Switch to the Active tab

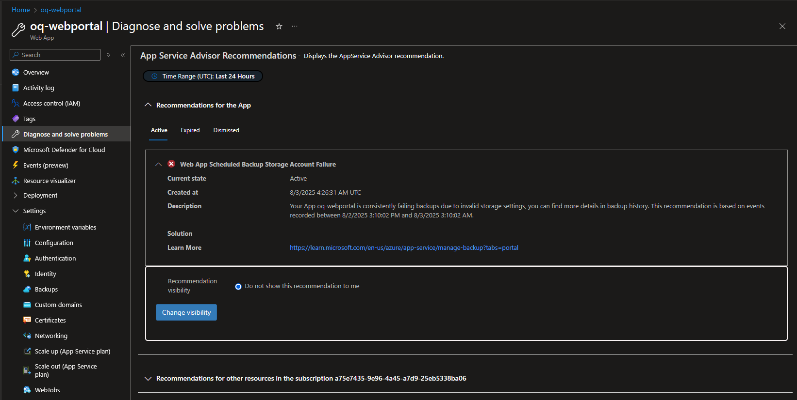pos(159,130)
